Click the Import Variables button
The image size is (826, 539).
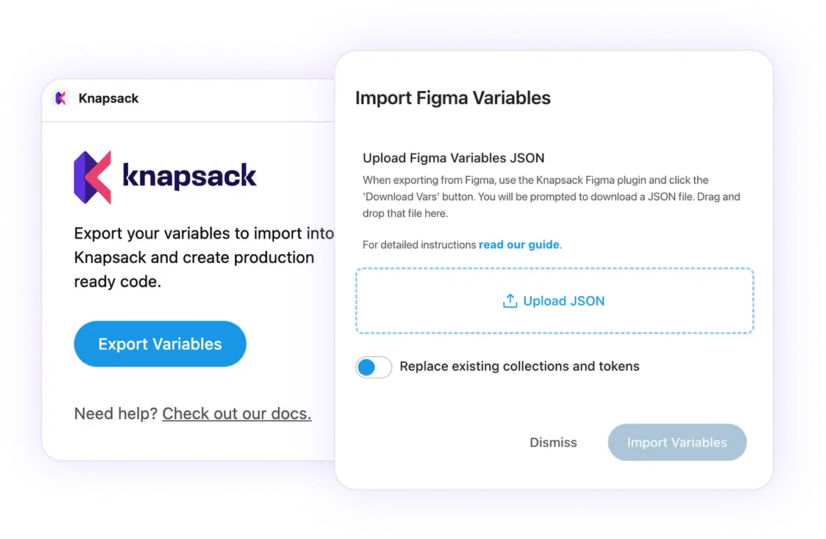[x=677, y=443]
